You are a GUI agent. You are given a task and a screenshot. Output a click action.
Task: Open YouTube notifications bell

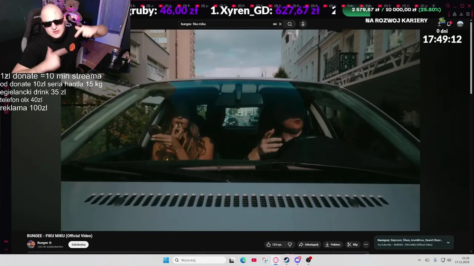pos(449,24)
